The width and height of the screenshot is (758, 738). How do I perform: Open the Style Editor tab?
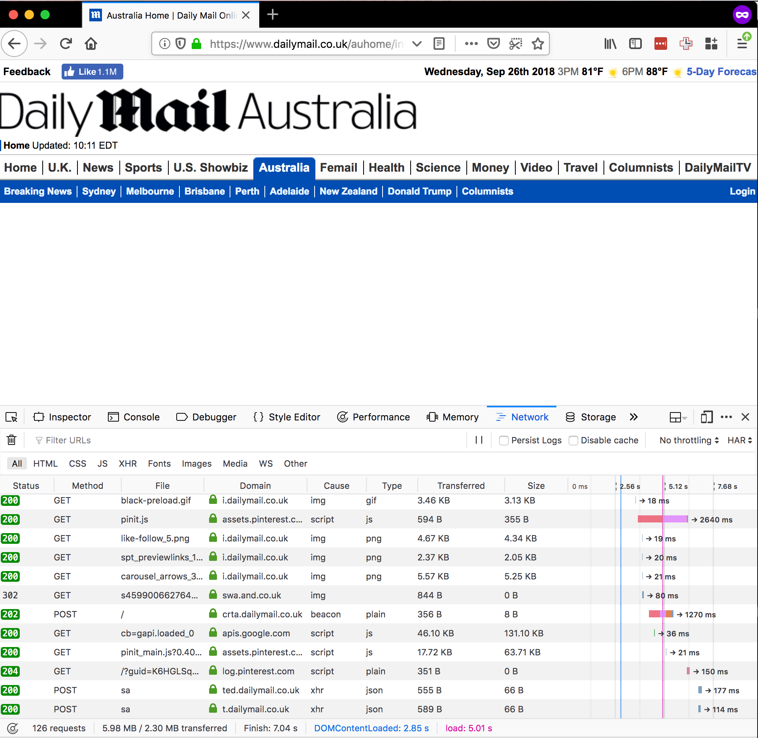click(x=287, y=417)
